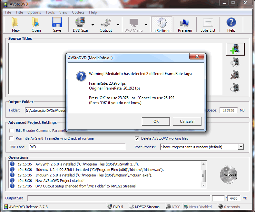Open the View menu

click(63, 12)
